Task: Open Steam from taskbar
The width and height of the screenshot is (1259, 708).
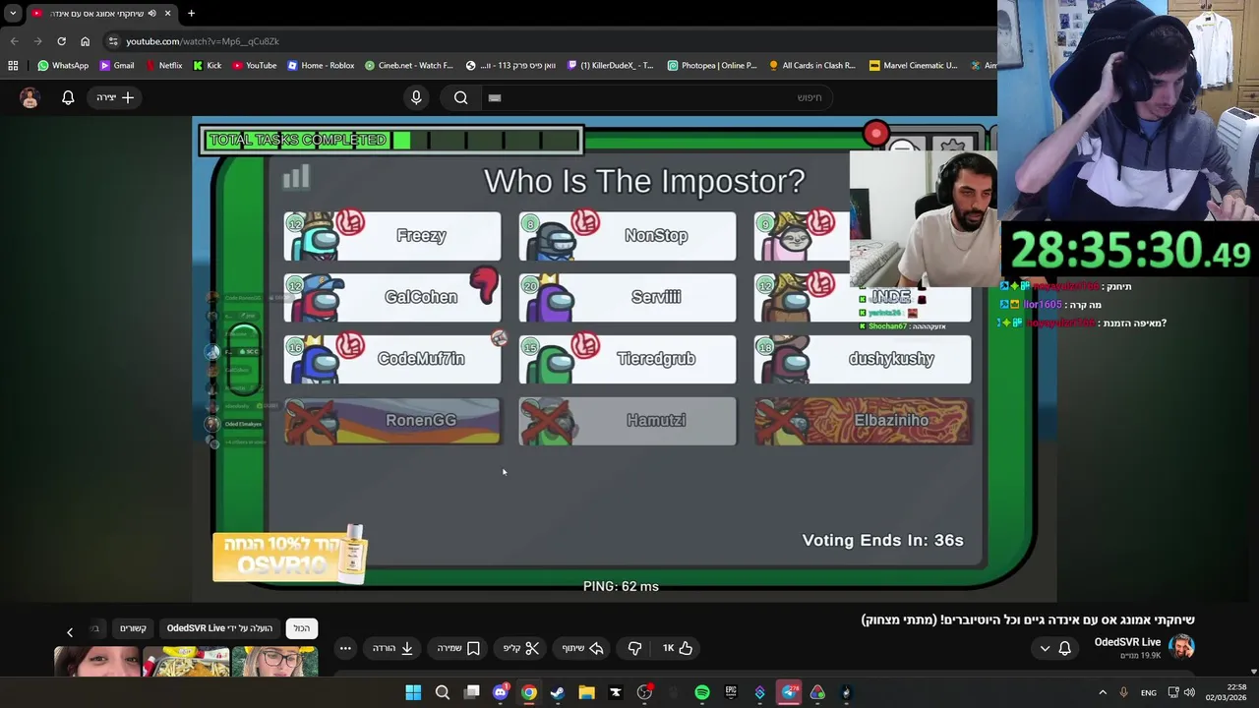Action: click(558, 692)
